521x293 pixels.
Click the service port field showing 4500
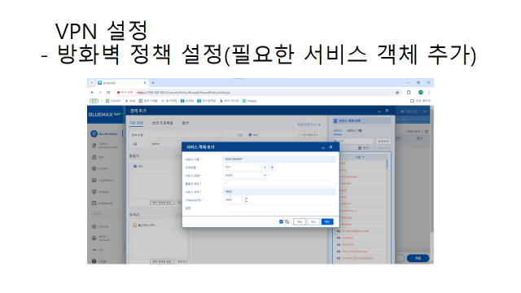[x=279, y=192]
